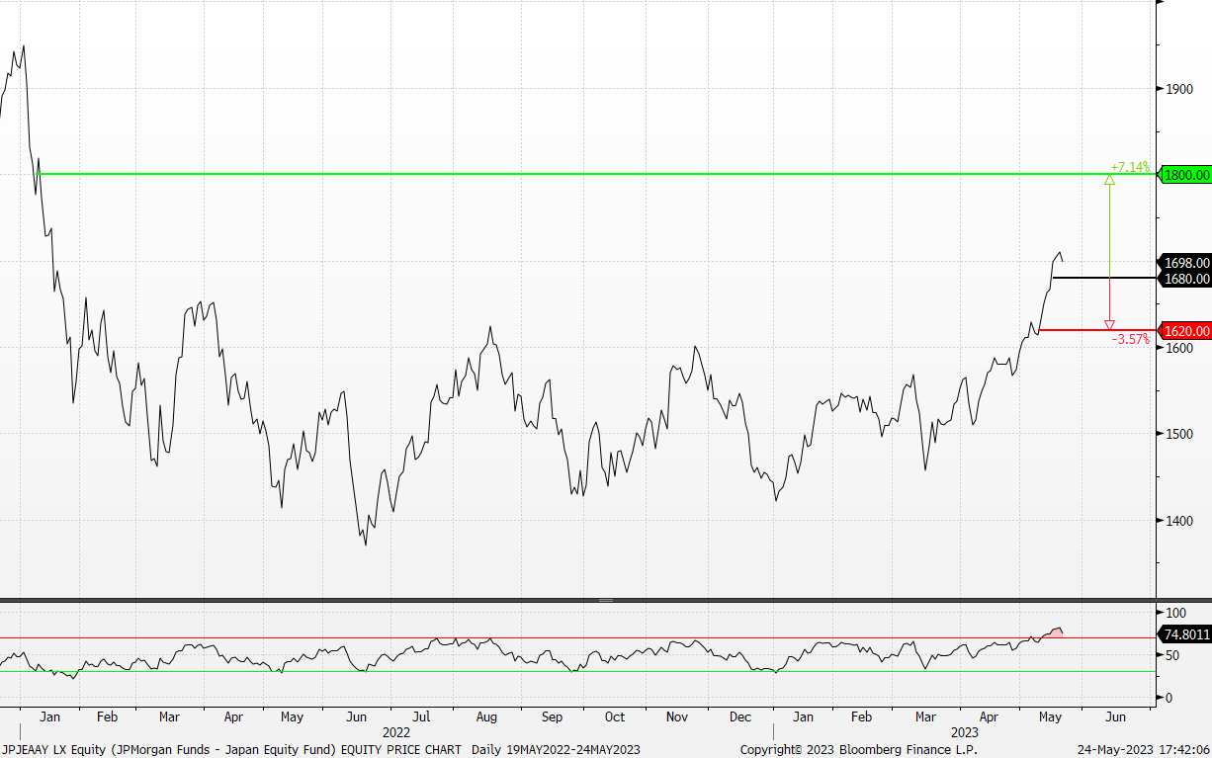
Task: Click the +7.14% upside annotation
Action: [x=1130, y=167]
